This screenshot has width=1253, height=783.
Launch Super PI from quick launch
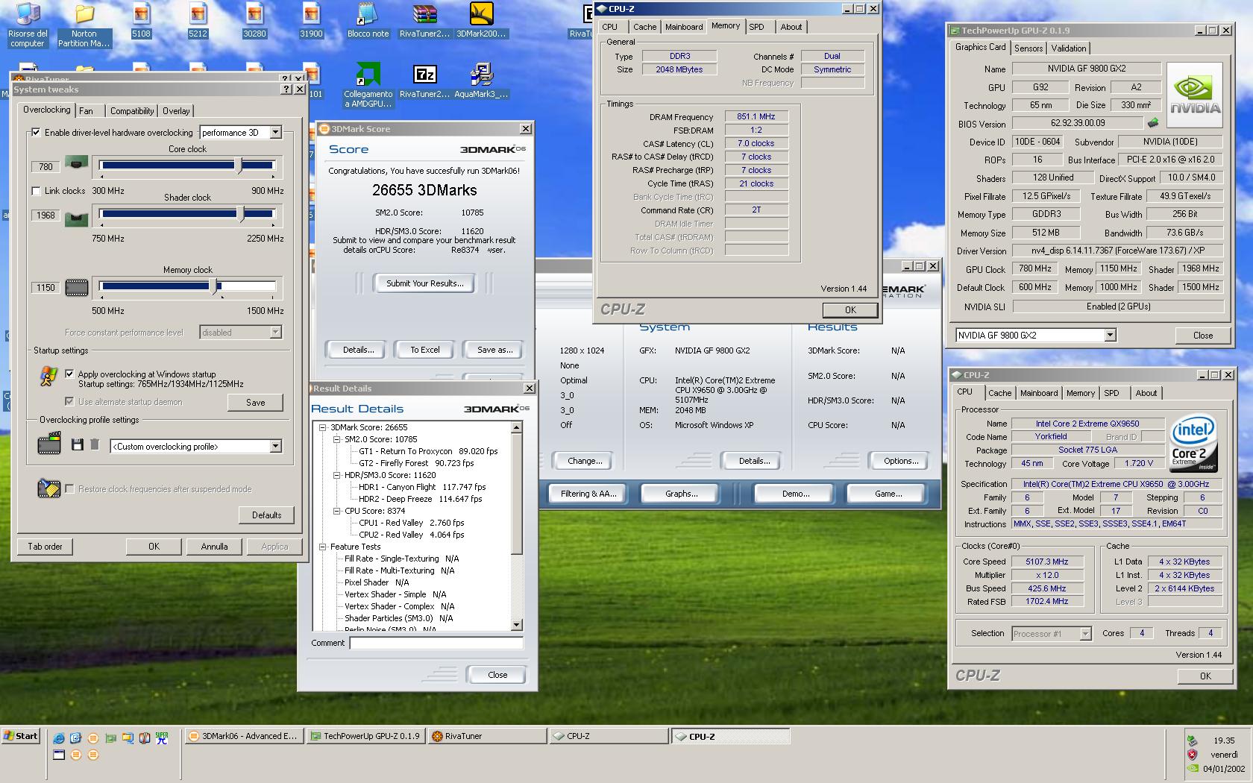(x=162, y=738)
